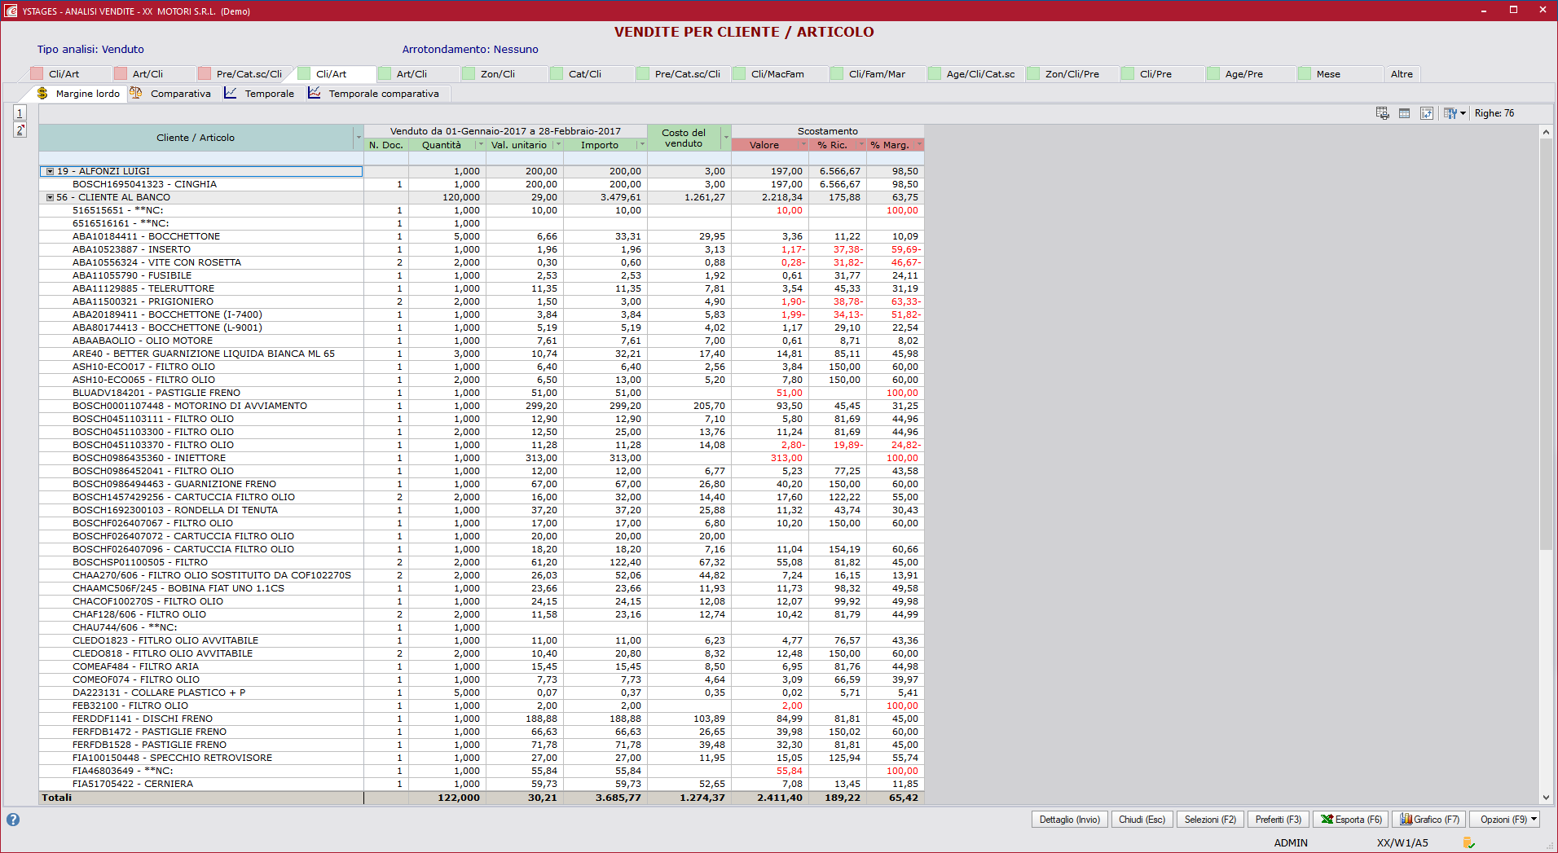
Task: Show grouping level 2 with the '2' button
Action: tap(20, 130)
